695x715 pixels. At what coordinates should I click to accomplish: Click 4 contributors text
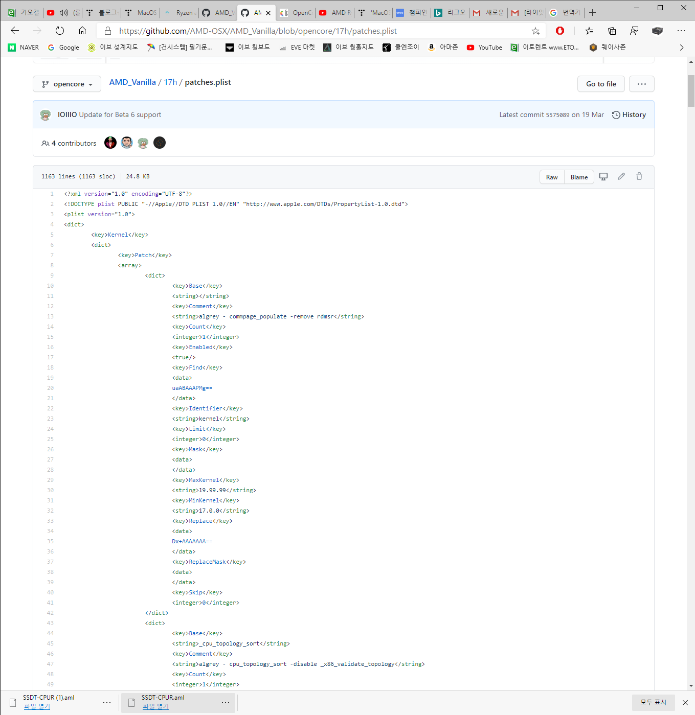(x=74, y=143)
